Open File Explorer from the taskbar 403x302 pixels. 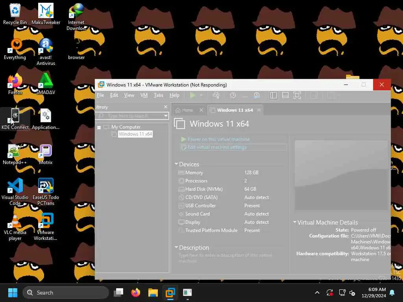click(153, 293)
